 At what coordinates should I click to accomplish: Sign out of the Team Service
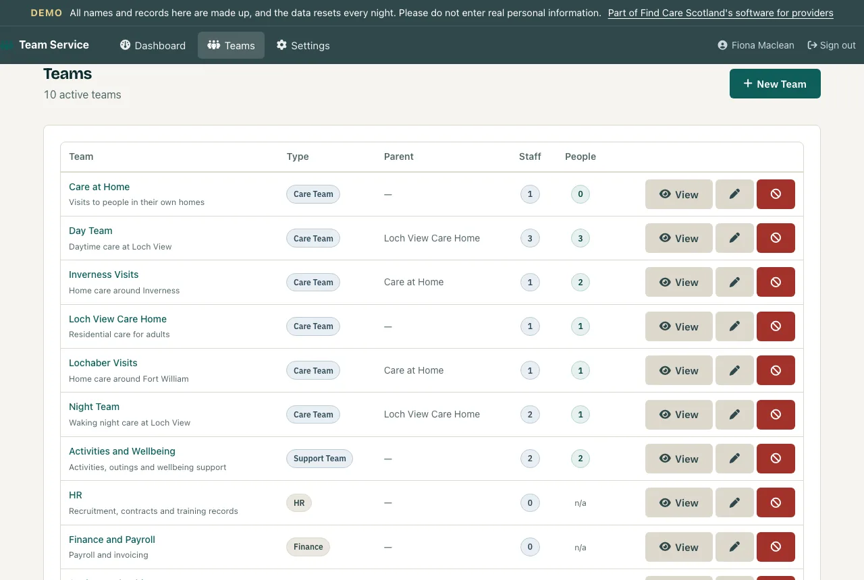832,45
